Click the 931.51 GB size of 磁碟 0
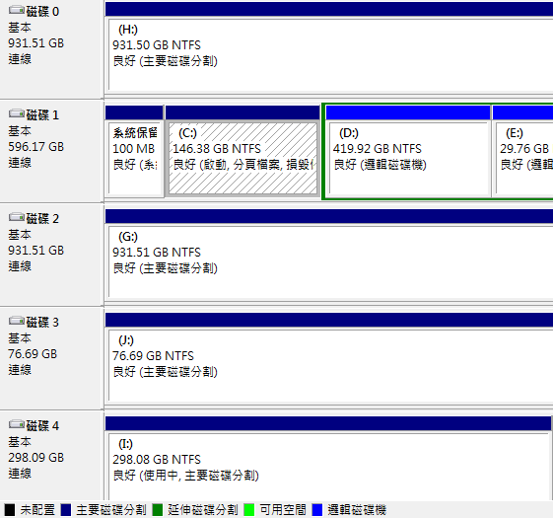The height and width of the screenshot is (518, 553). [35, 43]
